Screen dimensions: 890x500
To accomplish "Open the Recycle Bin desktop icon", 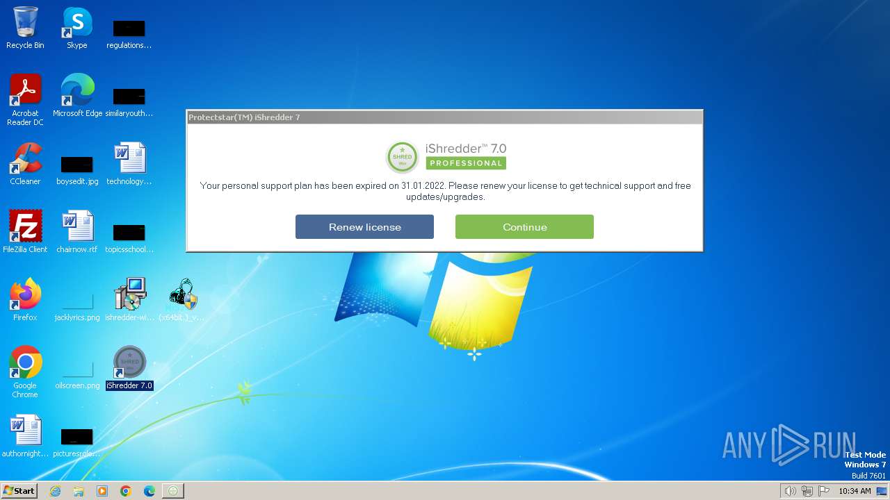I will [25, 28].
